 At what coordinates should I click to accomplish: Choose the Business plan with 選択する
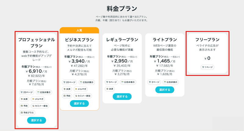tap(79, 104)
